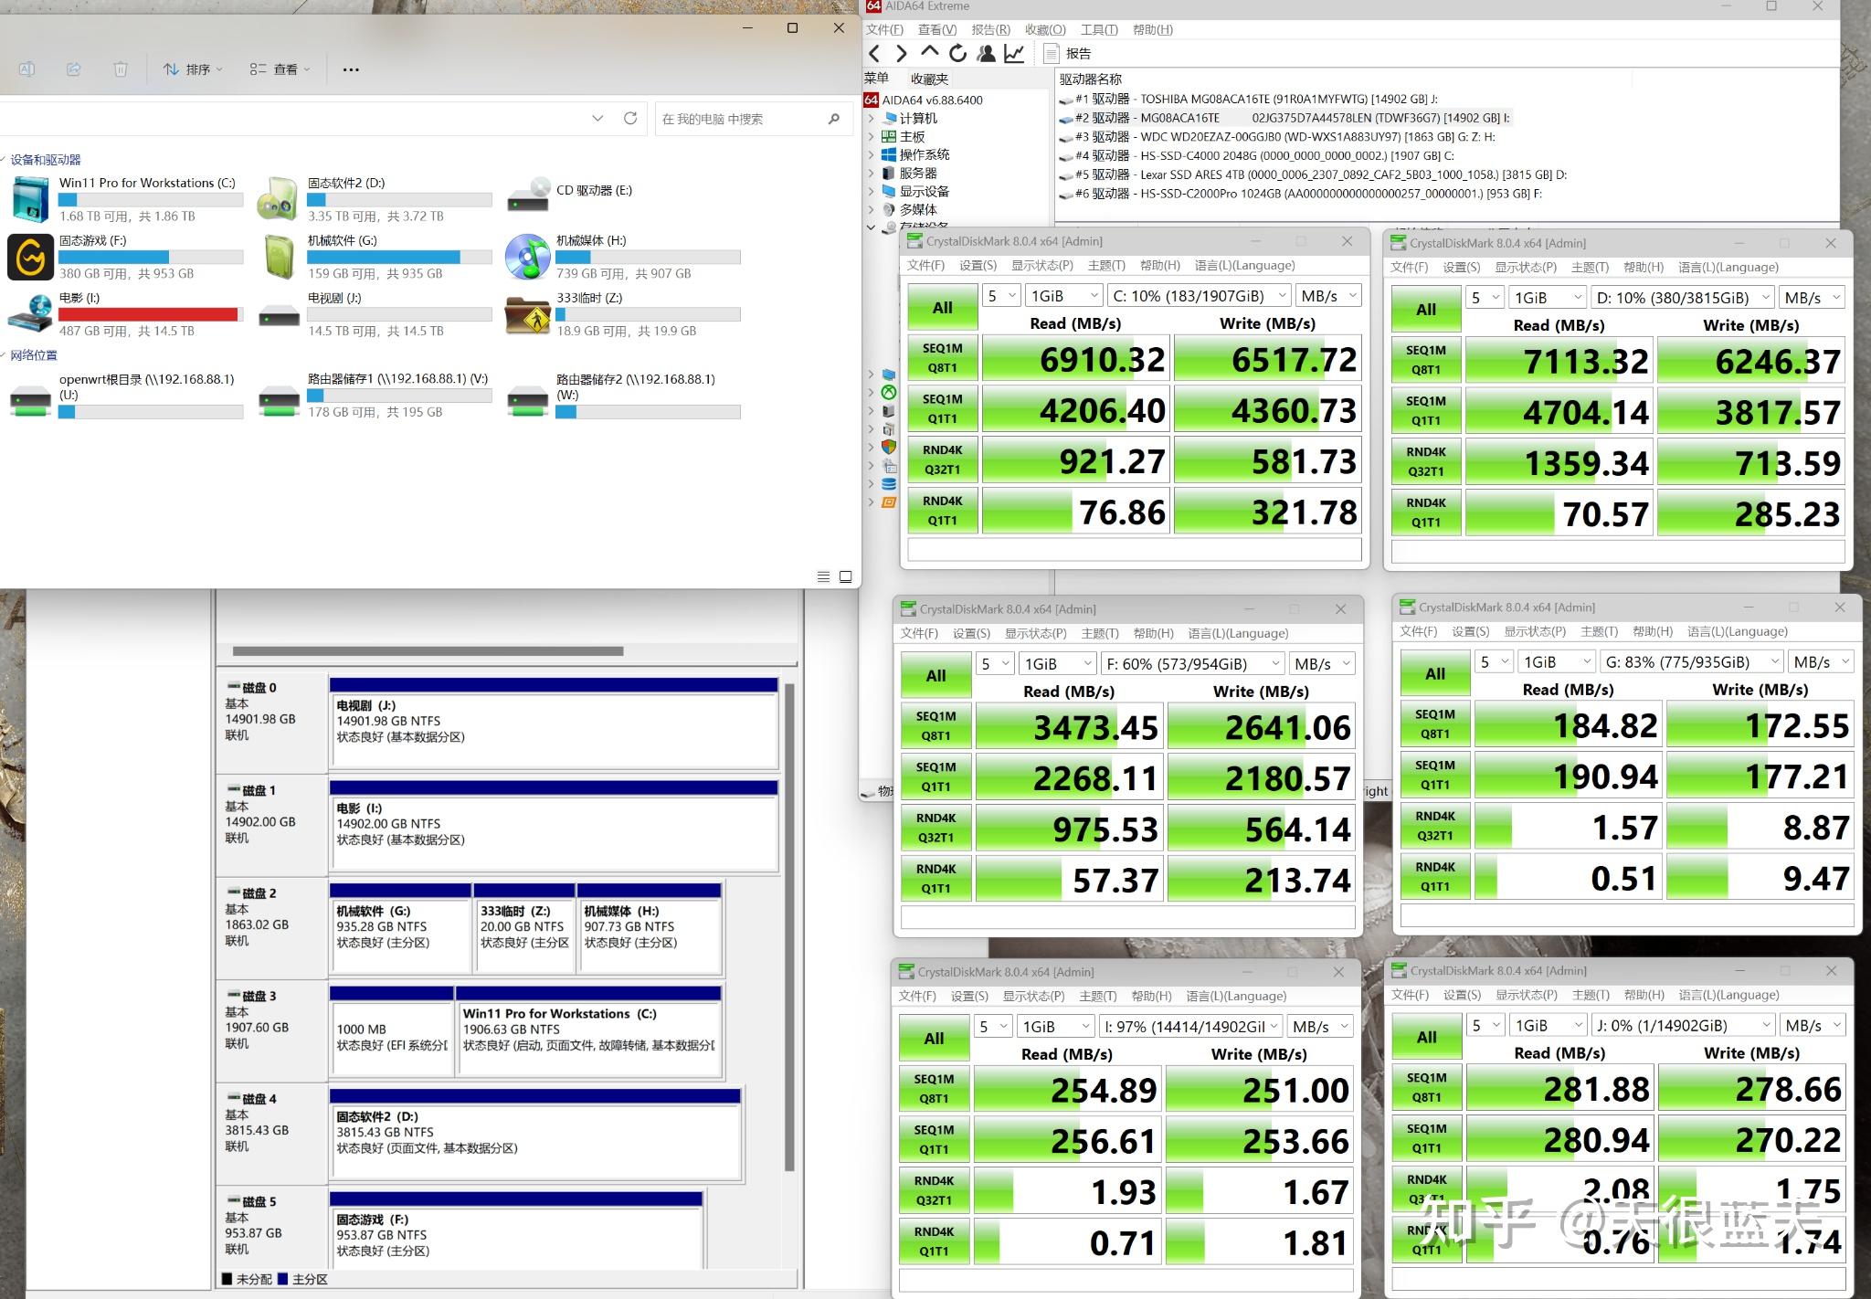This screenshot has height=1299, width=1871.
Task: Open drive dropdown showing F: 60% (573/954GiB)
Action: pyautogui.click(x=1192, y=664)
